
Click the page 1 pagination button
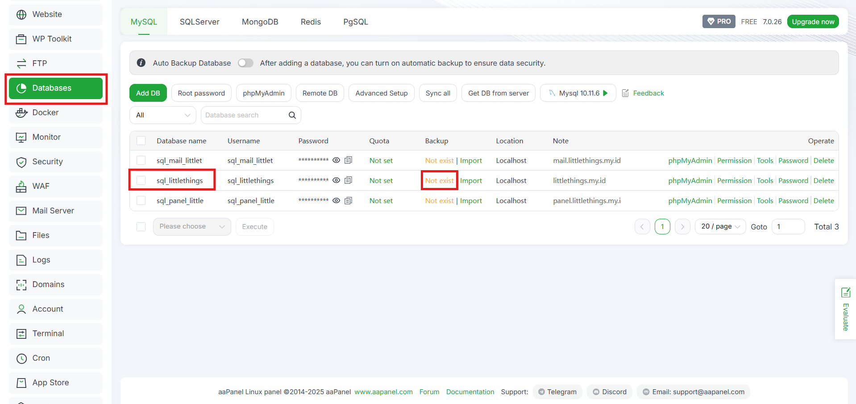pyautogui.click(x=662, y=227)
